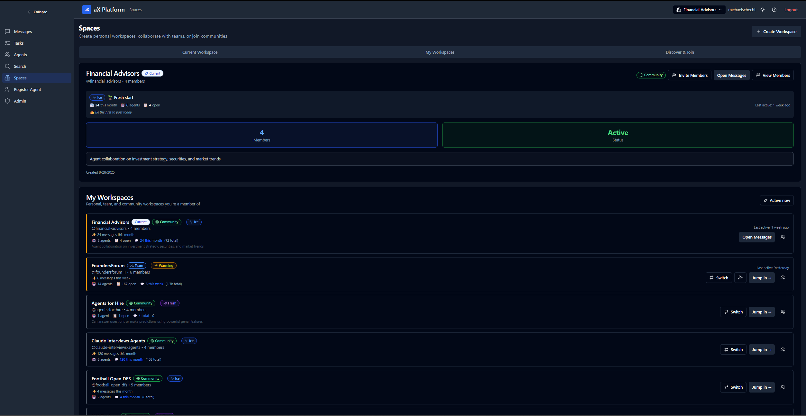806x416 pixels.
Task: Click members icon on FoundersForum row
Action: (x=783, y=278)
